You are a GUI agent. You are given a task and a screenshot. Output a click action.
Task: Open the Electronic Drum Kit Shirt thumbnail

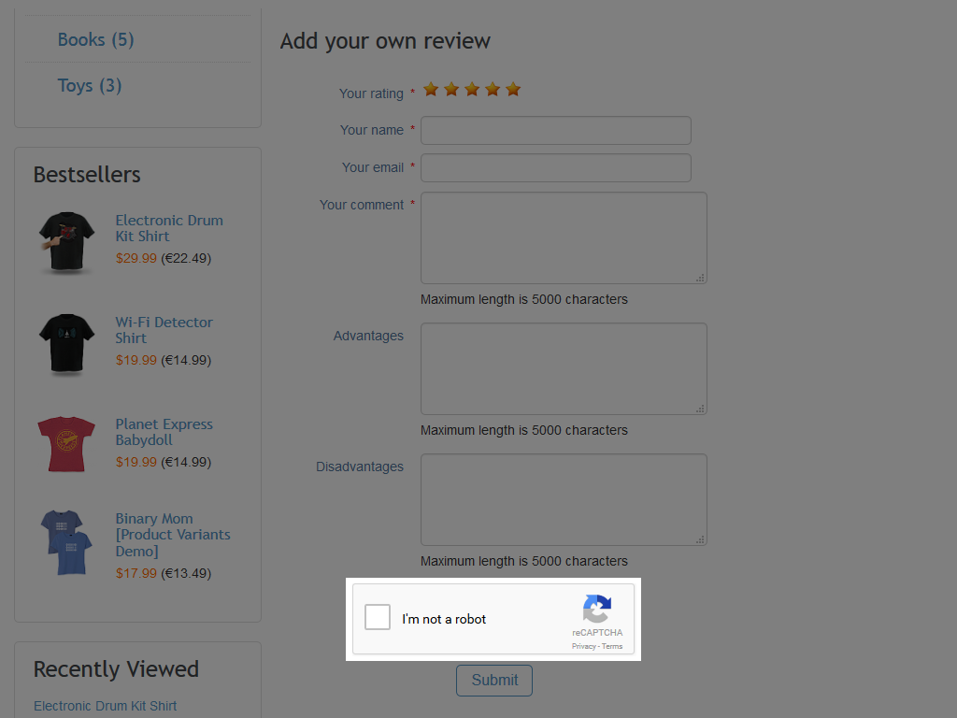pos(66,240)
